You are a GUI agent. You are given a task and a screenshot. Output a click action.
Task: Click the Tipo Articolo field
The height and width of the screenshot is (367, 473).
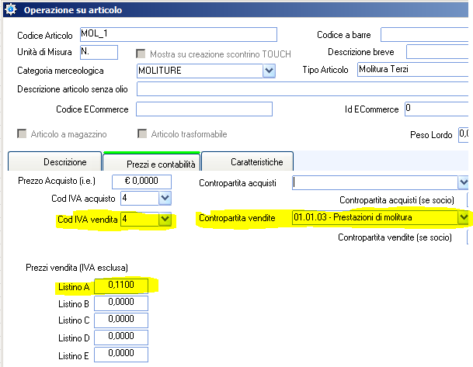coord(413,70)
